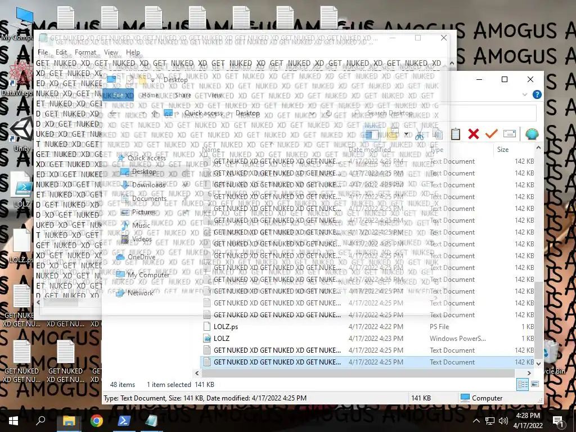The width and height of the screenshot is (576, 432).
Task: Switch to details view icon in status bar
Action: pyautogui.click(x=523, y=385)
